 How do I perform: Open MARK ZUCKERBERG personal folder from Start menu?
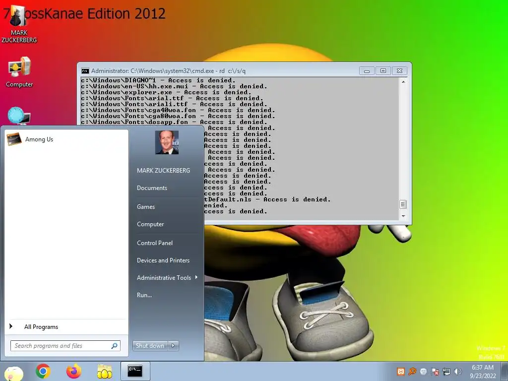163,171
